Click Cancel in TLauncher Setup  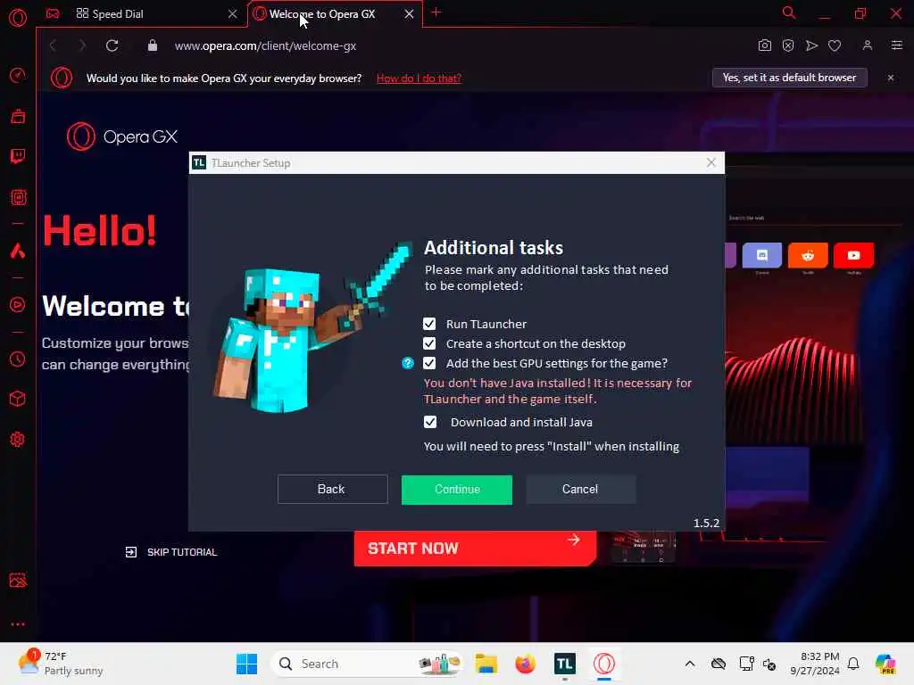point(580,490)
